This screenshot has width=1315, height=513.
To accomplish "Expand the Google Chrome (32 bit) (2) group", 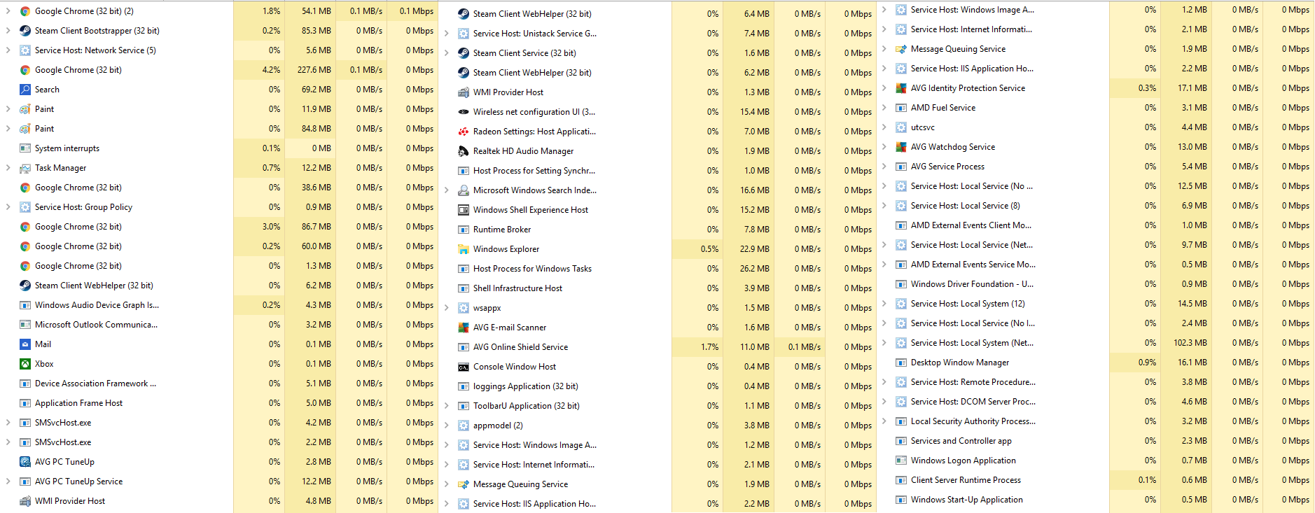I will pyautogui.click(x=8, y=11).
